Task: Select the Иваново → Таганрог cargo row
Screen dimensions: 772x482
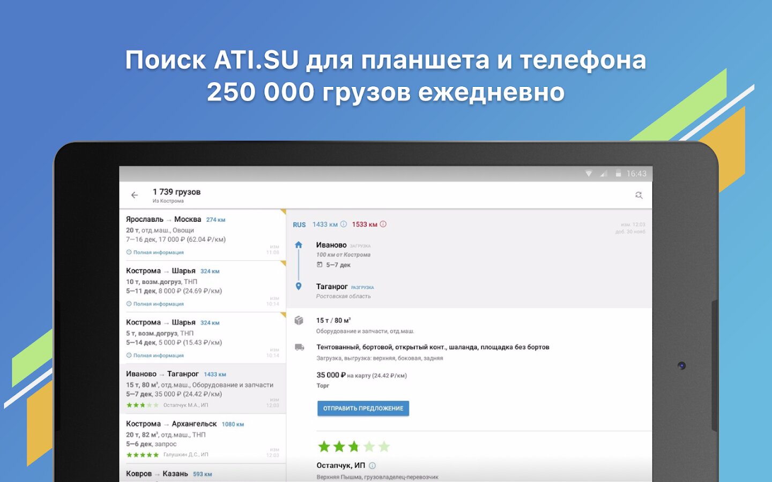Action: point(203,389)
